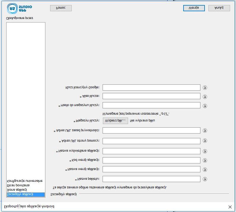Screen dimensions: 236x212
Task: Click the Anuluj button
Action: tap(219, 8)
